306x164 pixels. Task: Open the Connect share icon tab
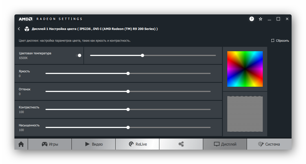(x=181, y=144)
